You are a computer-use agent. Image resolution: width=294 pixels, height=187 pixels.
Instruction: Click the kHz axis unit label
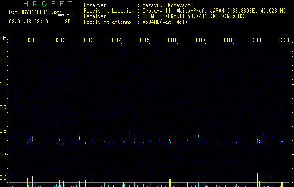(4, 38)
